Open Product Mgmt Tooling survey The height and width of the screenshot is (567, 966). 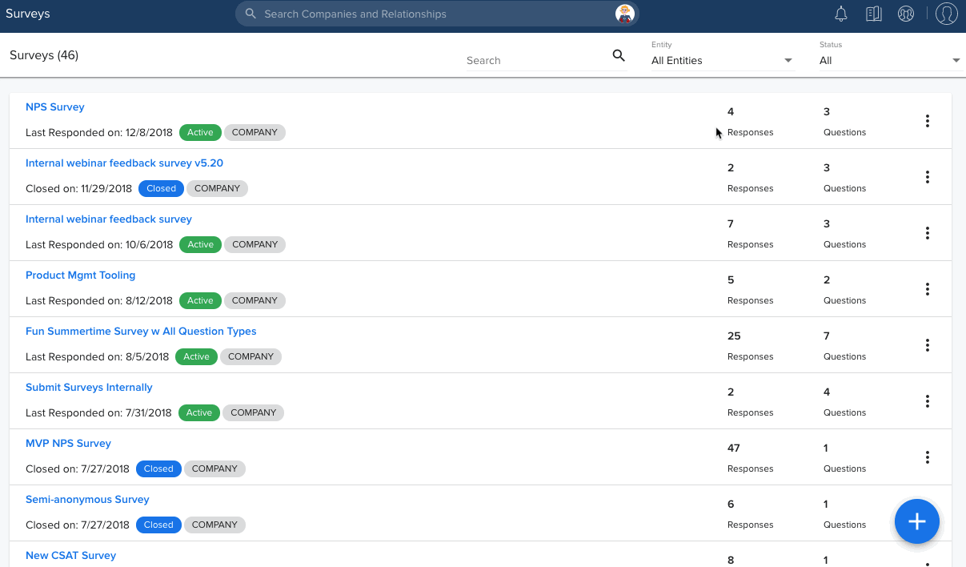point(81,275)
